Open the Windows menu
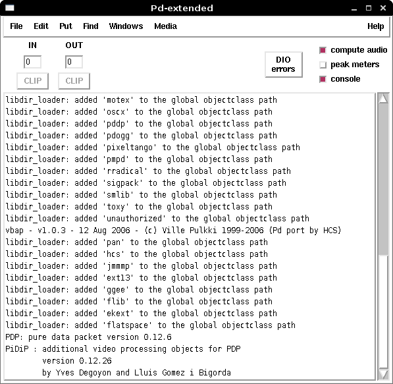The height and width of the screenshot is (384, 393). click(x=126, y=26)
